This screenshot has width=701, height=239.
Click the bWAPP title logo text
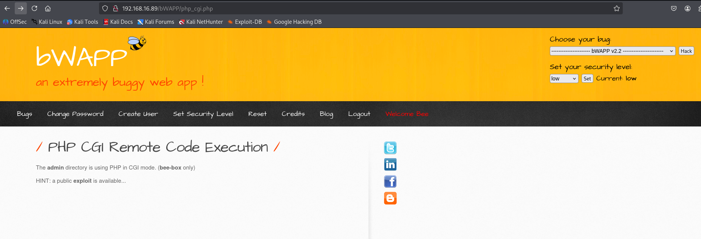click(x=82, y=57)
